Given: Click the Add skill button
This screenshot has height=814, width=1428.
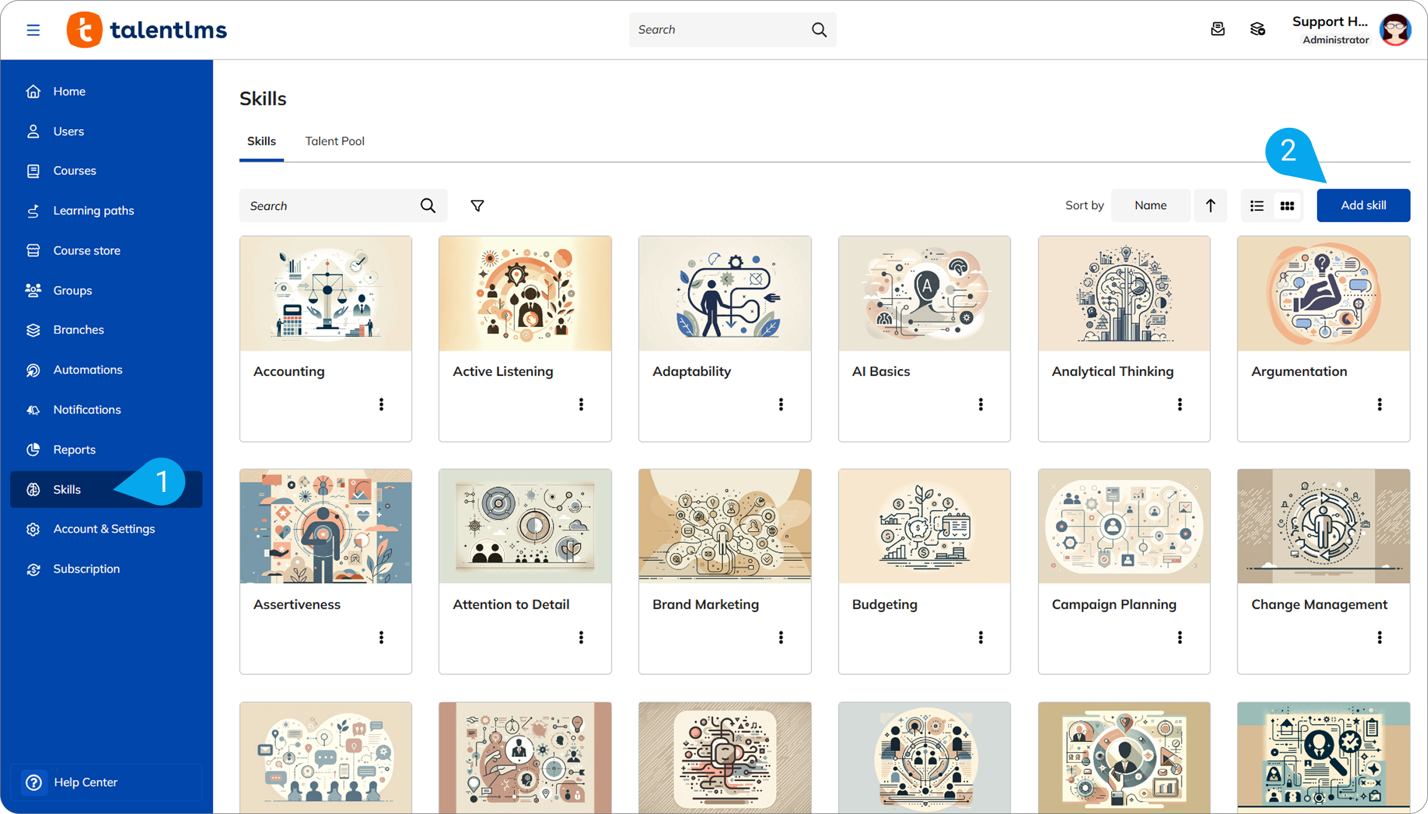Looking at the screenshot, I should [x=1363, y=205].
